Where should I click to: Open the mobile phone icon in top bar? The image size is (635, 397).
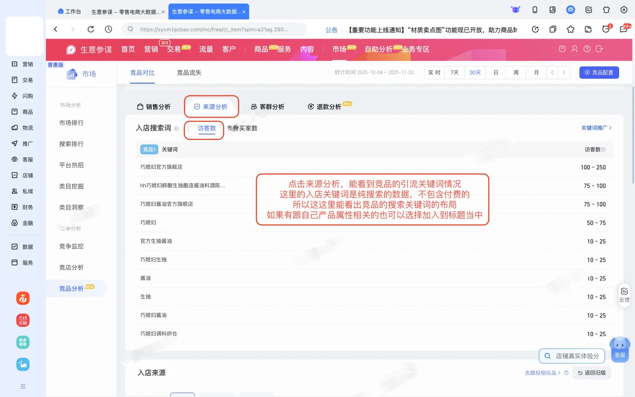click(535, 10)
